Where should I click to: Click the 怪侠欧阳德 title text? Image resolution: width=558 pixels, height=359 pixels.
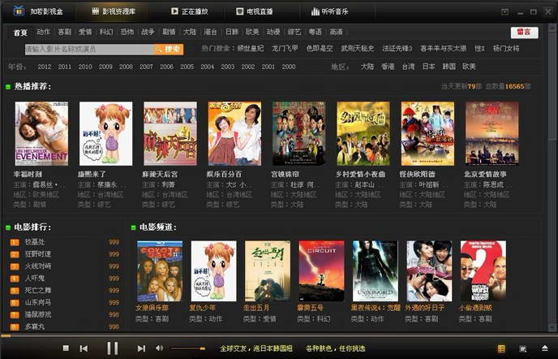point(417,175)
